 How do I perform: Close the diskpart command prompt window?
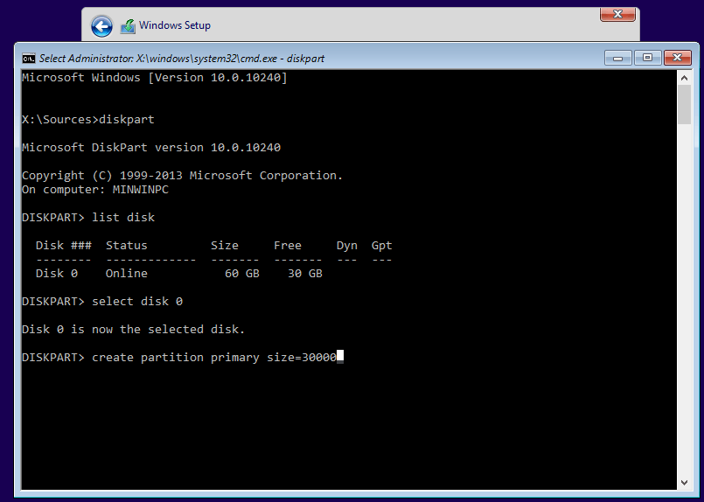[678, 58]
